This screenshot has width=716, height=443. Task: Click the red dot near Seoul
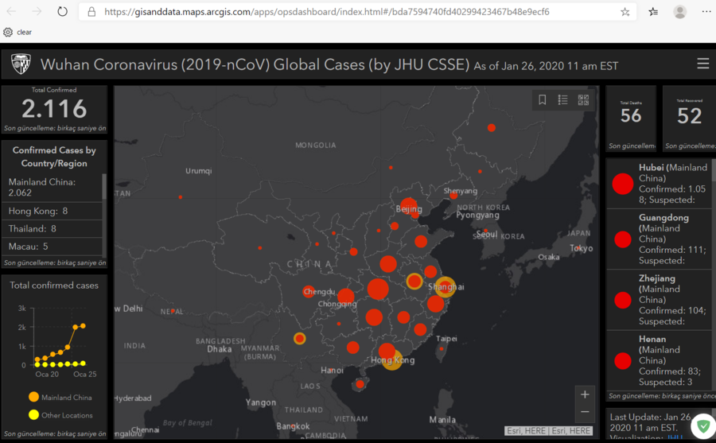(x=486, y=231)
